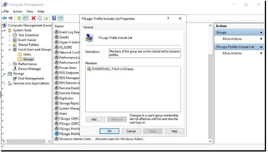
Task: Click the Event Viewer icon in tree
Action: 15,40
